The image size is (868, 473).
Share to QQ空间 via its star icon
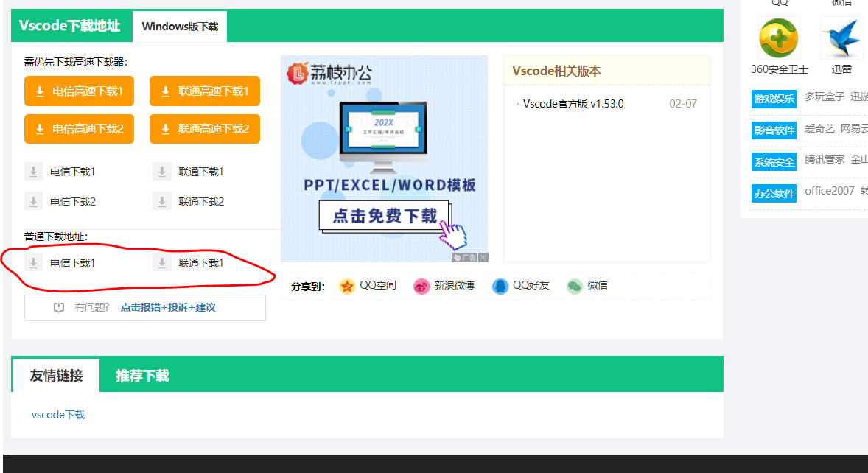point(347,286)
